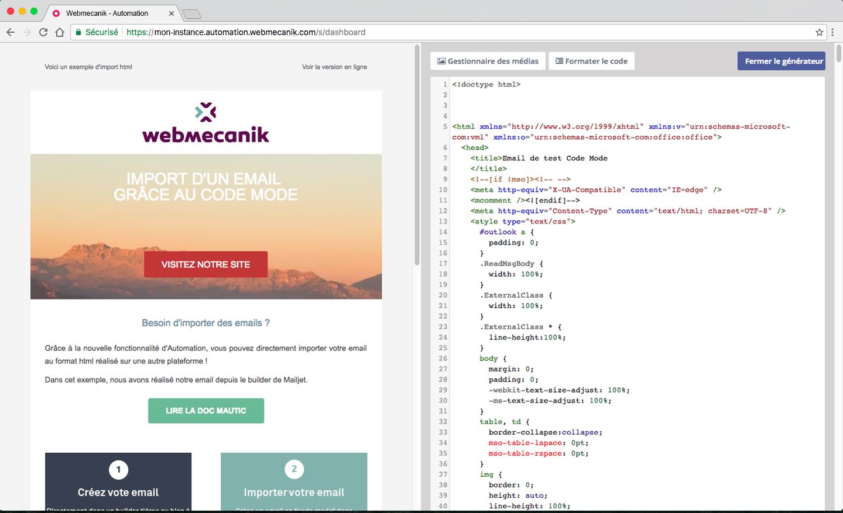Click the preview pane vertical scrollbar

point(417,155)
